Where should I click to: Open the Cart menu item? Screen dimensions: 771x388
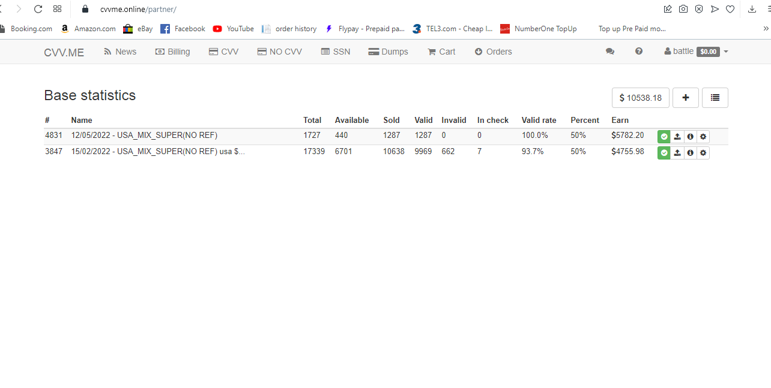[x=441, y=52]
